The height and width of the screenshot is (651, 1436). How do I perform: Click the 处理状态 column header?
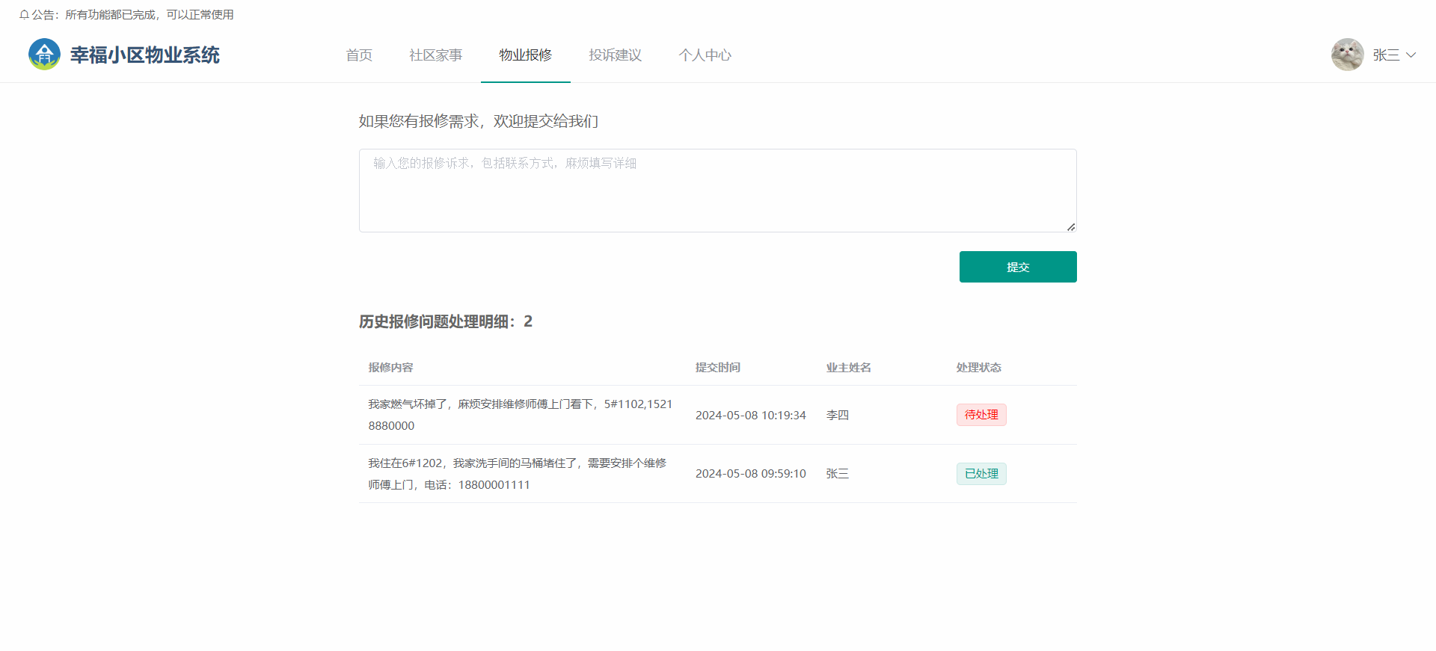pos(979,368)
